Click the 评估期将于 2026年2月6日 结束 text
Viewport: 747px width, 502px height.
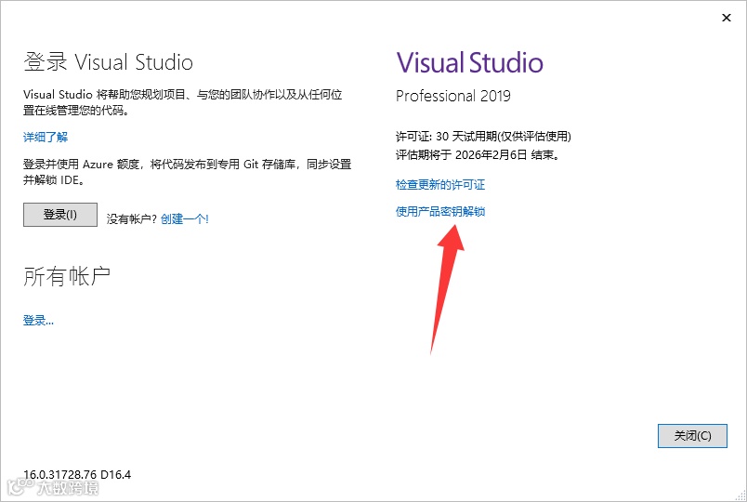[478, 155]
